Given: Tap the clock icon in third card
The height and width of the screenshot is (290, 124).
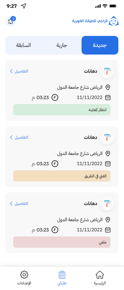Looking at the screenshot, I should 55,230.
